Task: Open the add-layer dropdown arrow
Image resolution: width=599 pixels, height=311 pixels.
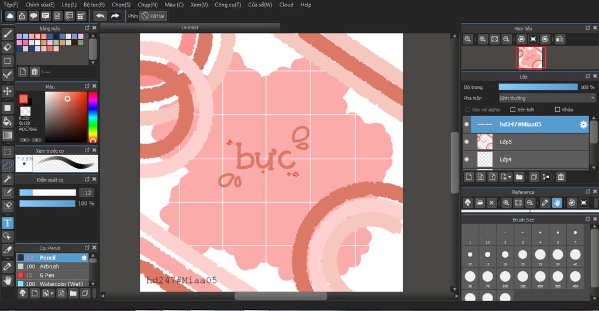Action: tap(510, 177)
